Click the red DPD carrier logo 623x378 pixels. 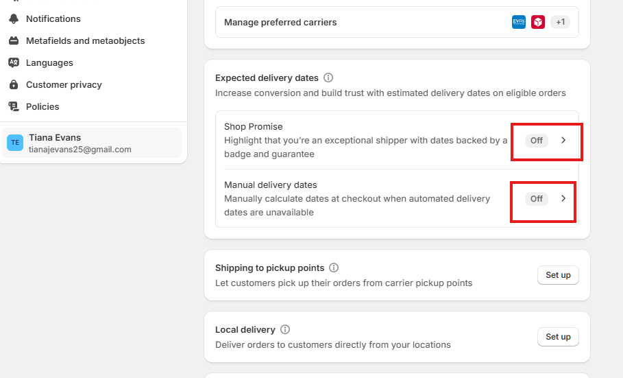pos(538,22)
